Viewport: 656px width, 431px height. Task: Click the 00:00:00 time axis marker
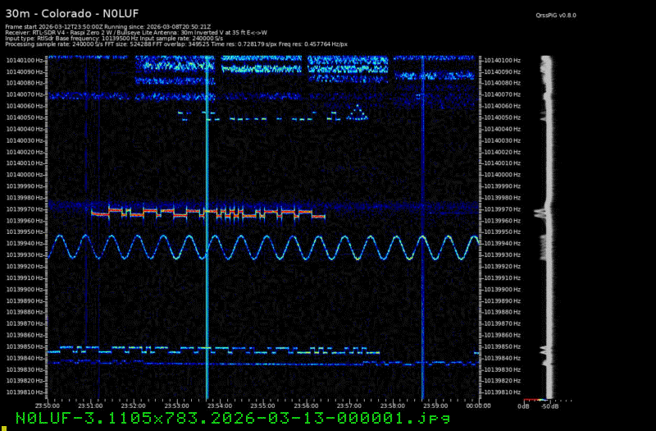click(478, 405)
